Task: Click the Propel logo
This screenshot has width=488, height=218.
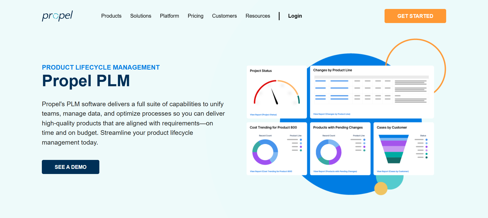Action: tap(57, 16)
